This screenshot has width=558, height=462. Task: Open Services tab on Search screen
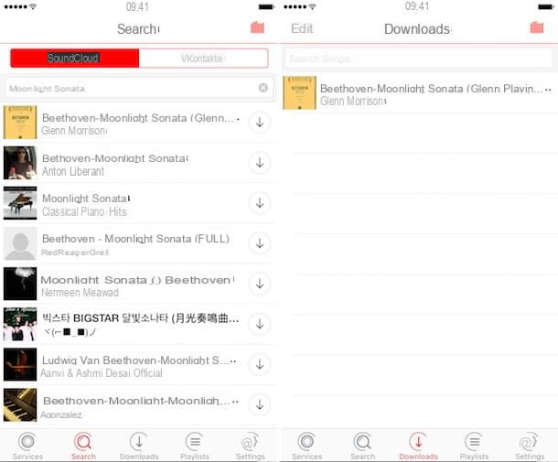coord(27,446)
